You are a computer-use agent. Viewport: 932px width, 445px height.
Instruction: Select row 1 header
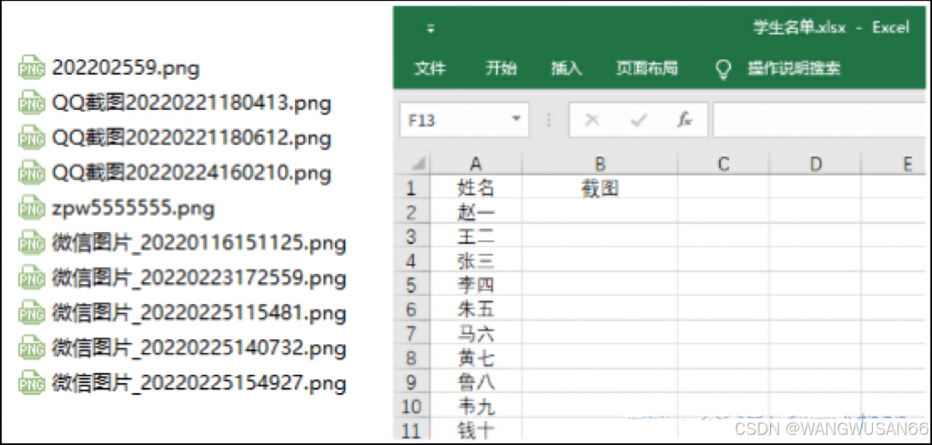[x=410, y=188]
